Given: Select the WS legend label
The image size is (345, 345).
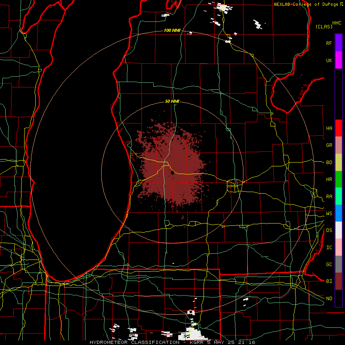Looking at the screenshot, I should pyautogui.click(x=329, y=214).
